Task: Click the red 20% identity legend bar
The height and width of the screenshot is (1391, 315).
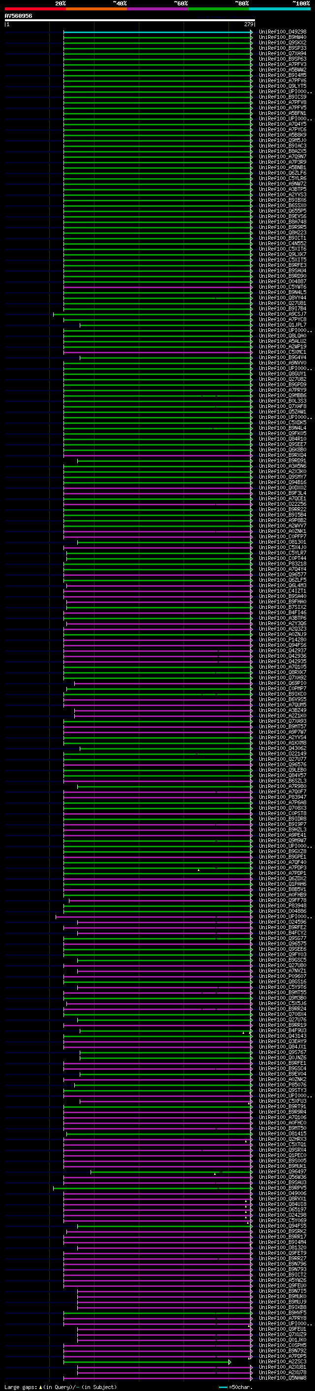Action: (35, 9)
